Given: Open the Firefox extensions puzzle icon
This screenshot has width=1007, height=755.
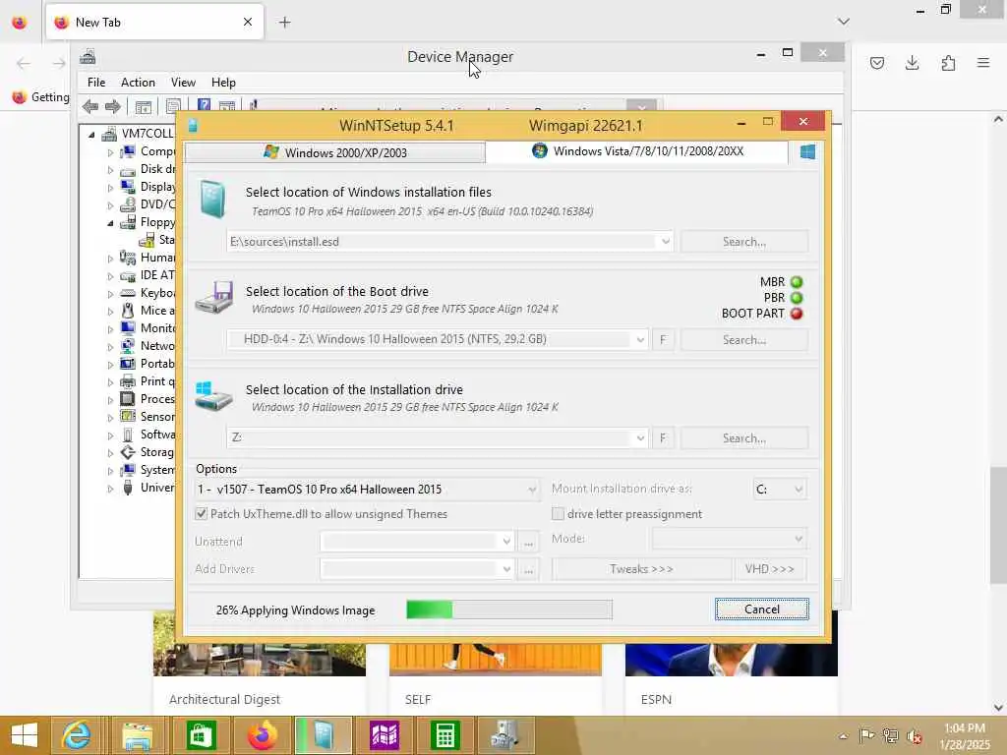Looking at the screenshot, I should pyautogui.click(x=948, y=63).
